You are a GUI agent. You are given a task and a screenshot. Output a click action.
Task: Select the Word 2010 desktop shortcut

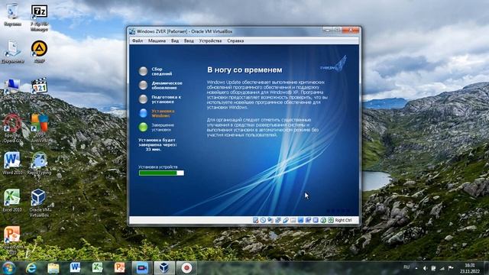(x=12, y=163)
